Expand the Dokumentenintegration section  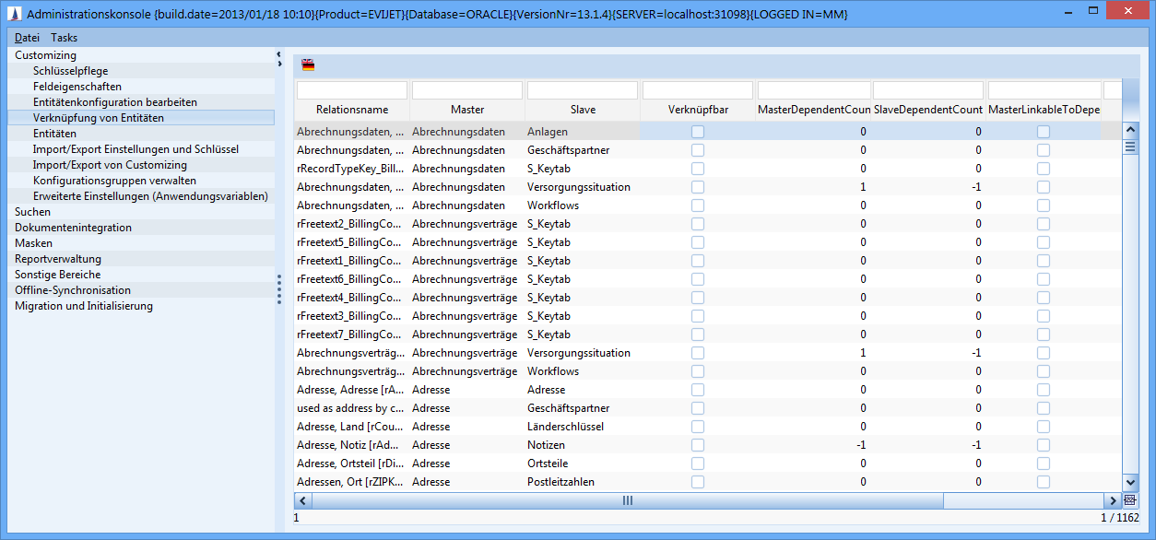[73, 228]
